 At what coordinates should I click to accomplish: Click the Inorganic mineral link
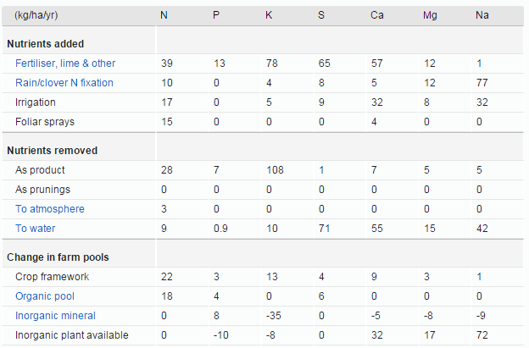point(54,316)
